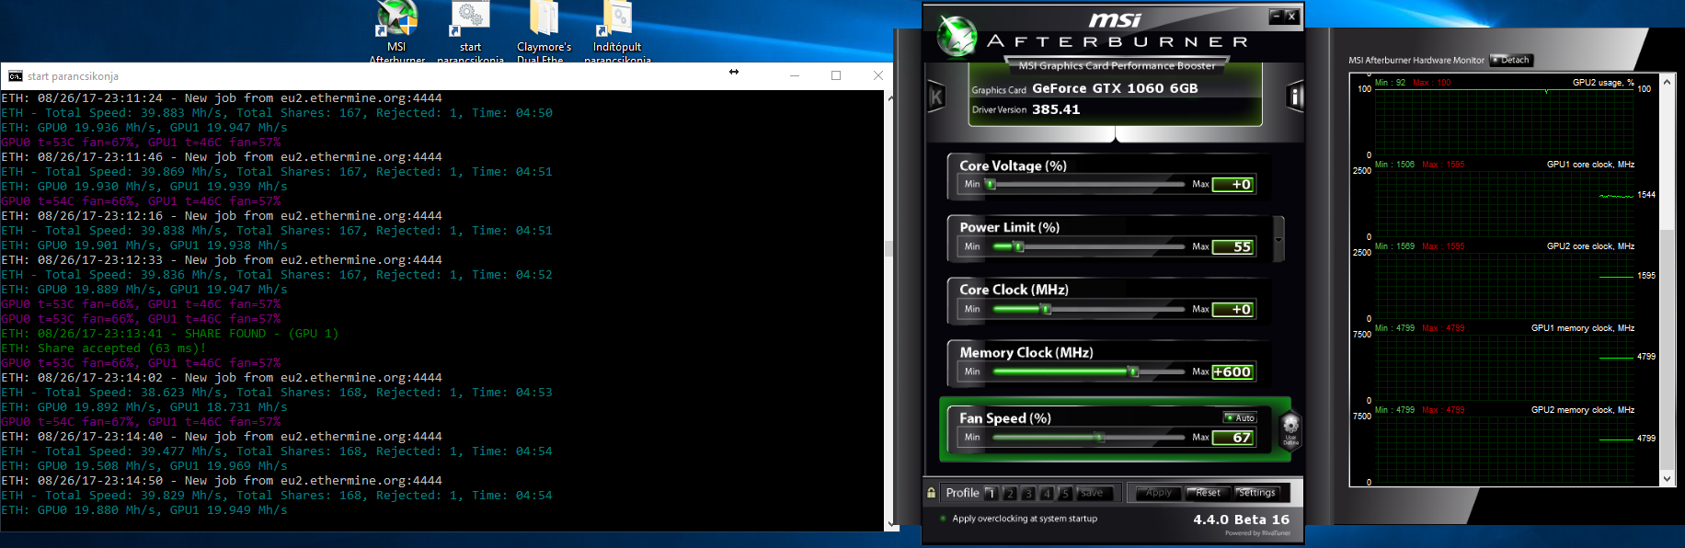Click the profile save button
The width and height of the screenshot is (1685, 548).
(1093, 493)
